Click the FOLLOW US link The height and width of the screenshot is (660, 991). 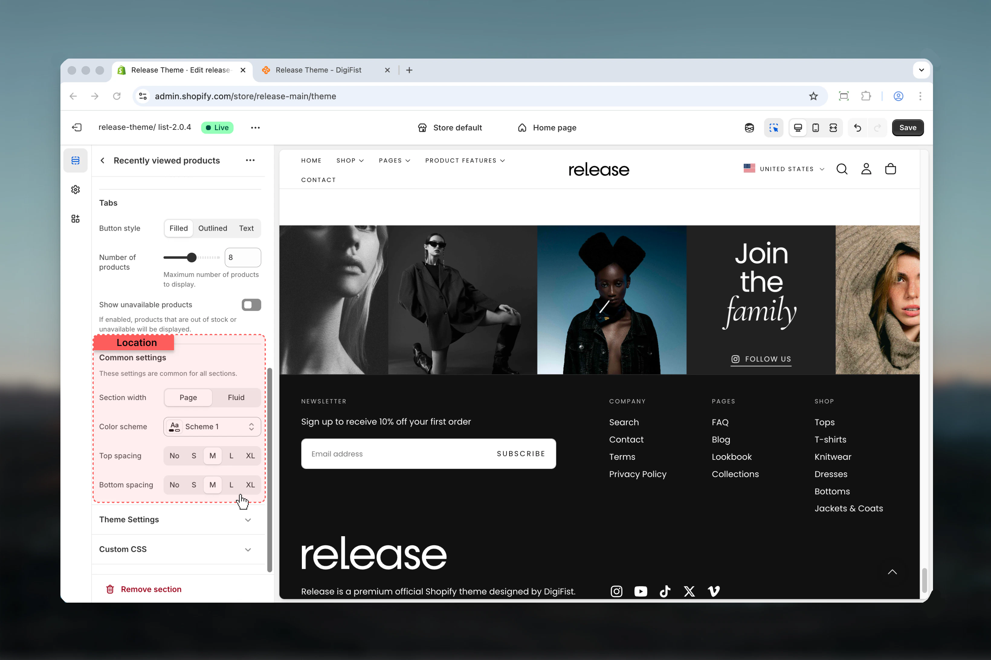tap(761, 359)
